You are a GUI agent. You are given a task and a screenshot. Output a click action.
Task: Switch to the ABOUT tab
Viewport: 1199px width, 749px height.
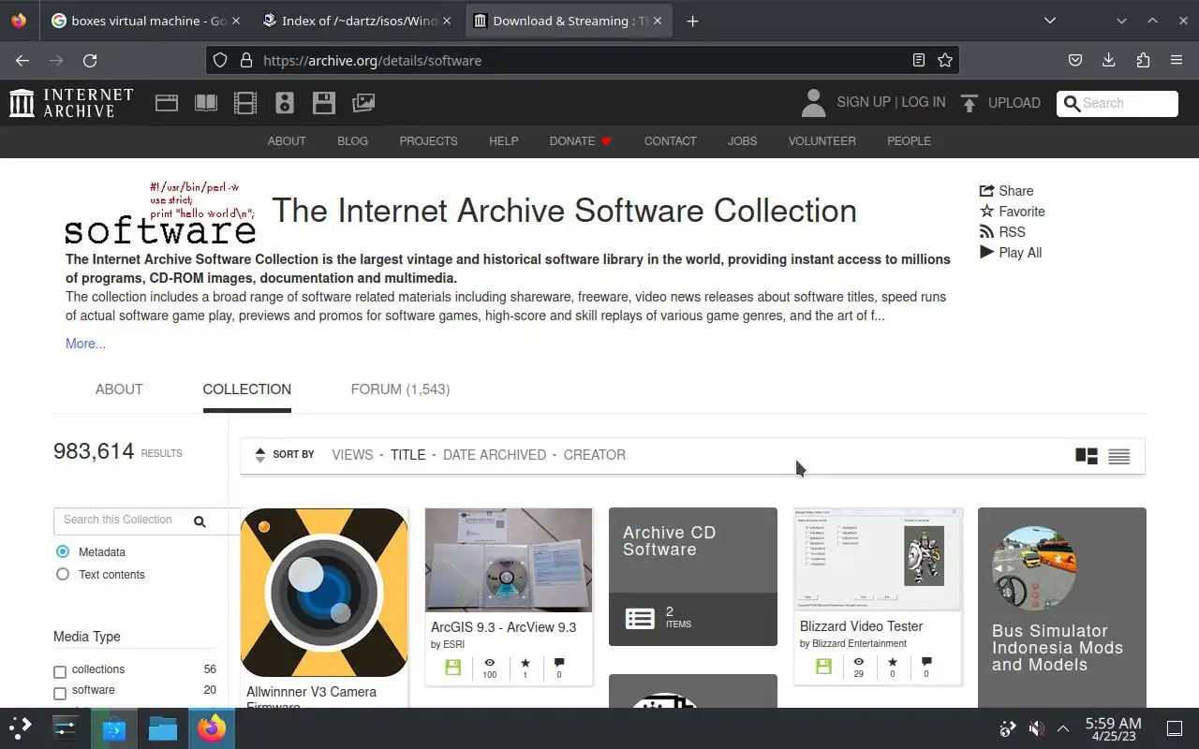119,389
